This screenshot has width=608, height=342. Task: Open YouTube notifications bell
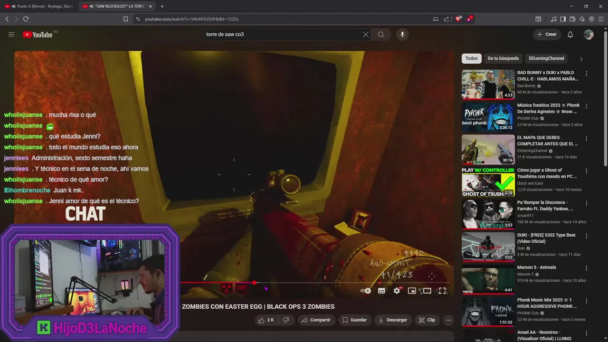click(570, 34)
